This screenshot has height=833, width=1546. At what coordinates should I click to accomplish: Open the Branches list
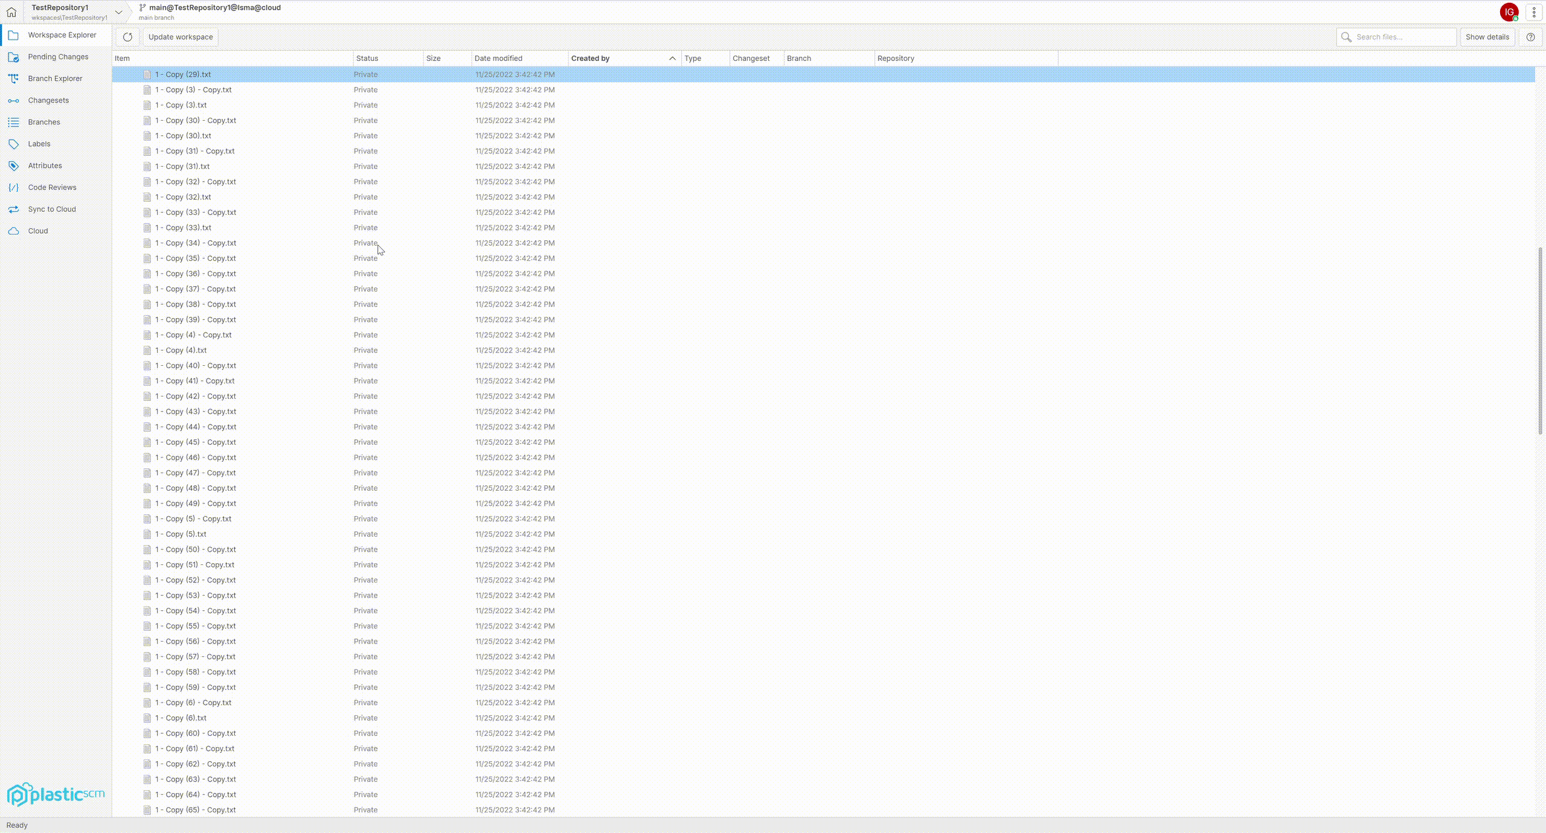[44, 121]
